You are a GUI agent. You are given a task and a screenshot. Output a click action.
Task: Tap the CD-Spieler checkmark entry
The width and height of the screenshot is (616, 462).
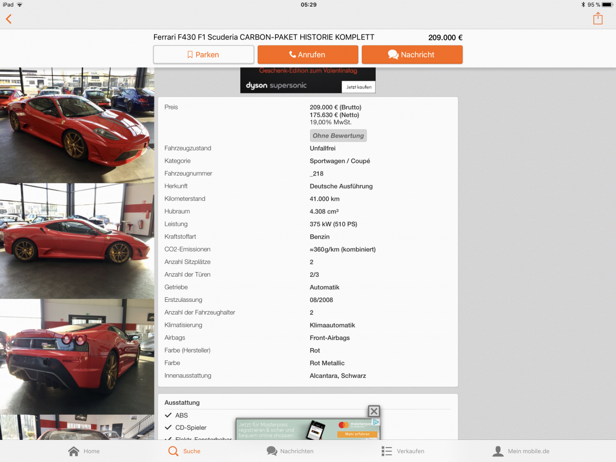click(x=185, y=428)
